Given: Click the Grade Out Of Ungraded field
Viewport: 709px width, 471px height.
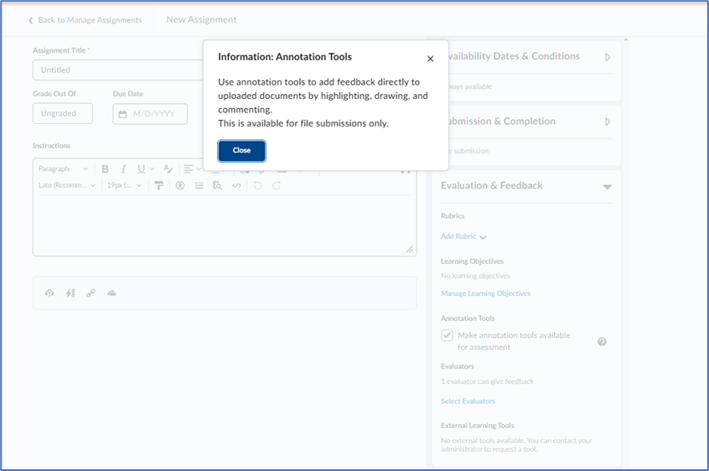Looking at the screenshot, I should click(63, 113).
